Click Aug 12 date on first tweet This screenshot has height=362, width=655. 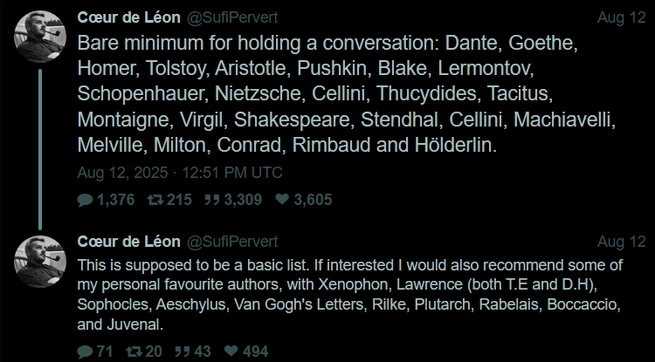[x=621, y=18]
